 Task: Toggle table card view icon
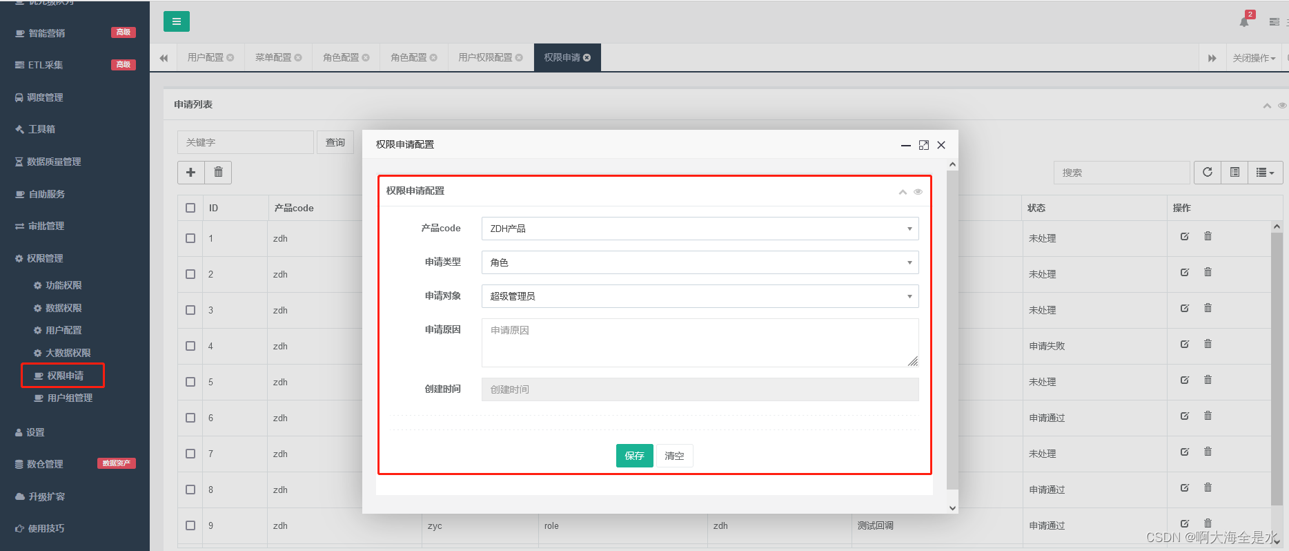[1235, 173]
